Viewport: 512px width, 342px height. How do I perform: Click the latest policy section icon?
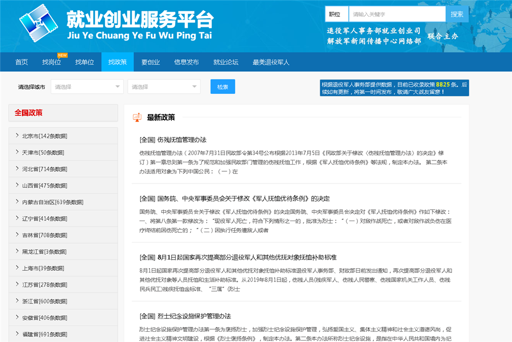point(137,117)
